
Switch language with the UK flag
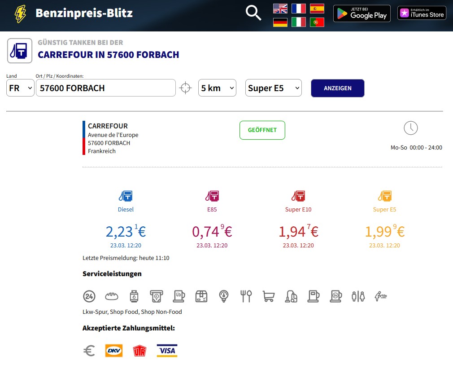coord(280,9)
